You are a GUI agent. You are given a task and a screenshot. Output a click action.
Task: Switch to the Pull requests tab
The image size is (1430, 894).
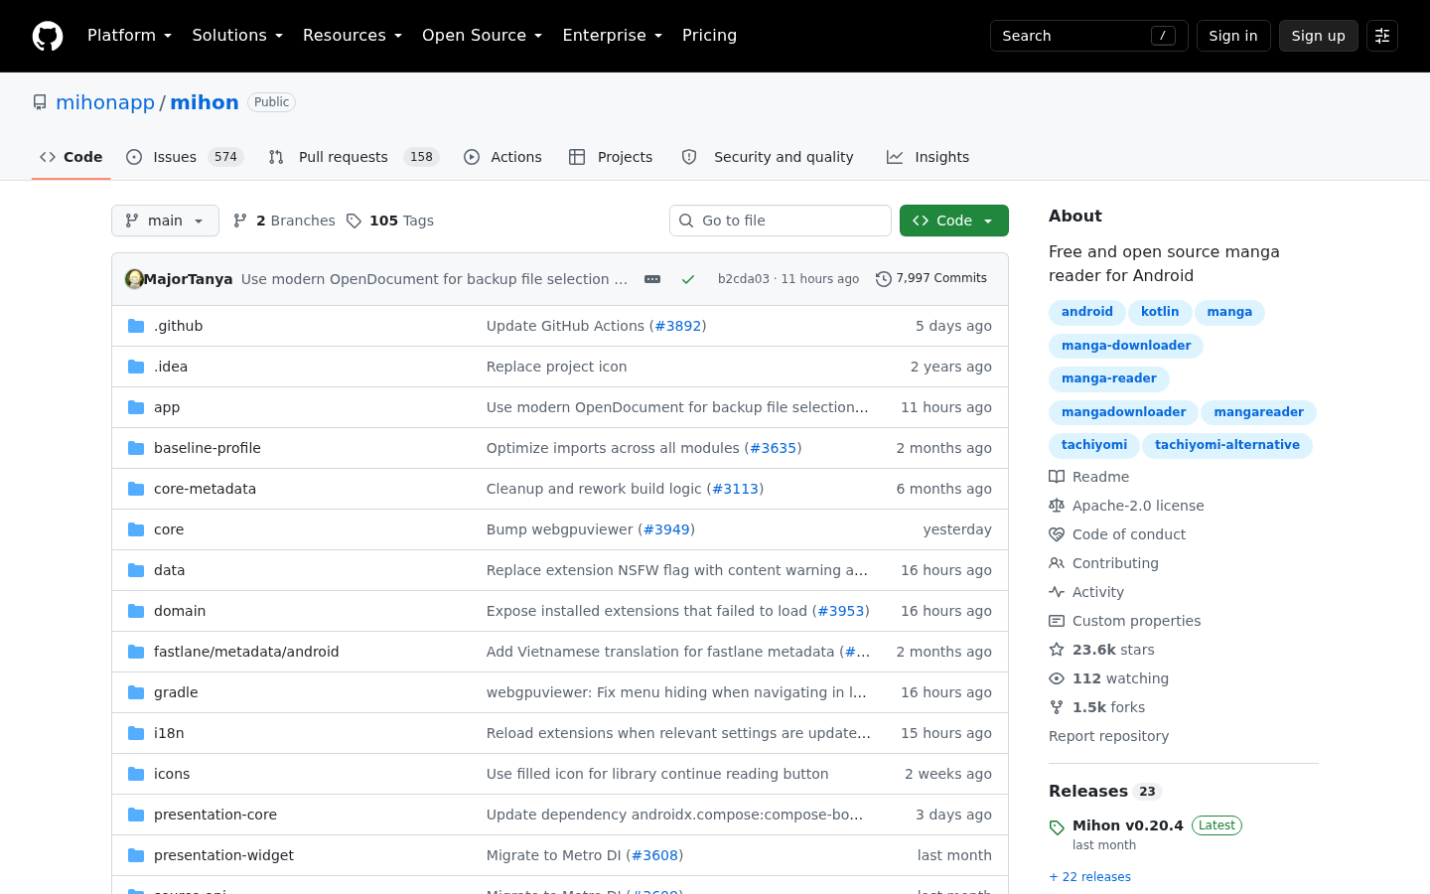pos(353,157)
